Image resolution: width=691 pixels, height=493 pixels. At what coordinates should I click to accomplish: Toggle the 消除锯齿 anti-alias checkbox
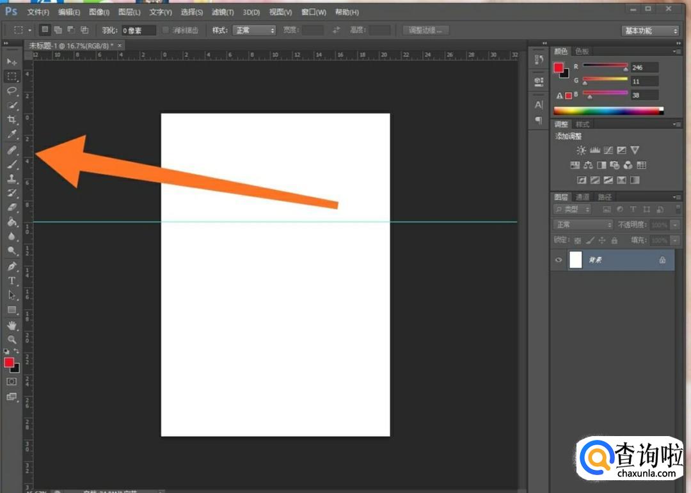click(x=166, y=30)
